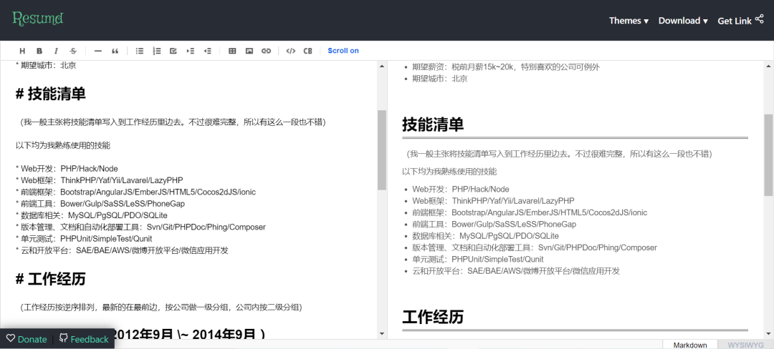
Task: Open the Themes dropdown menu
Action: [x=629, y=21]
